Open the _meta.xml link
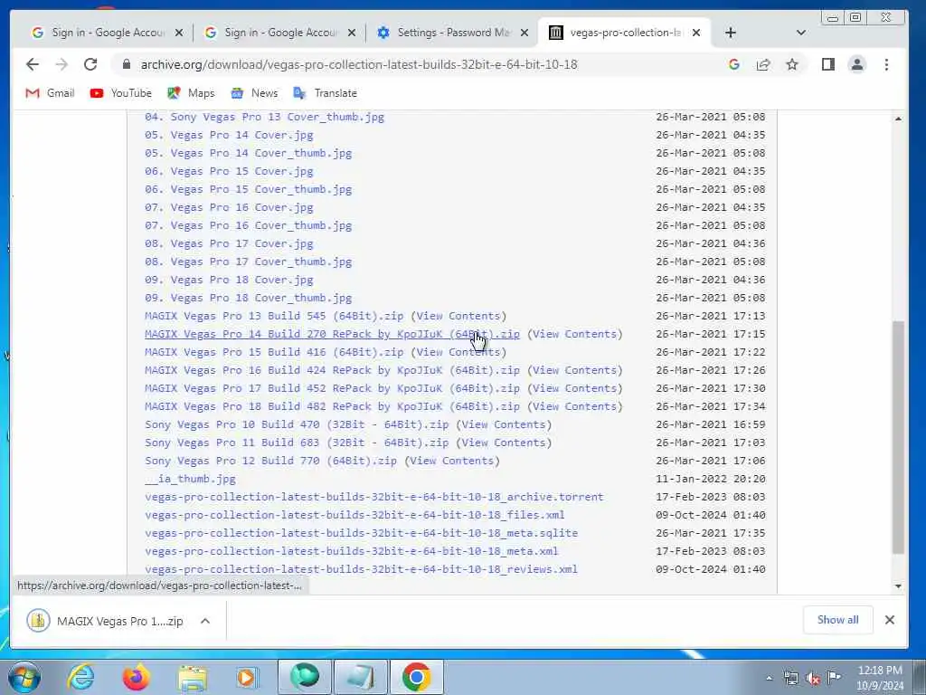The height and width of the screenshot is (695, 926). coord(352,551)
